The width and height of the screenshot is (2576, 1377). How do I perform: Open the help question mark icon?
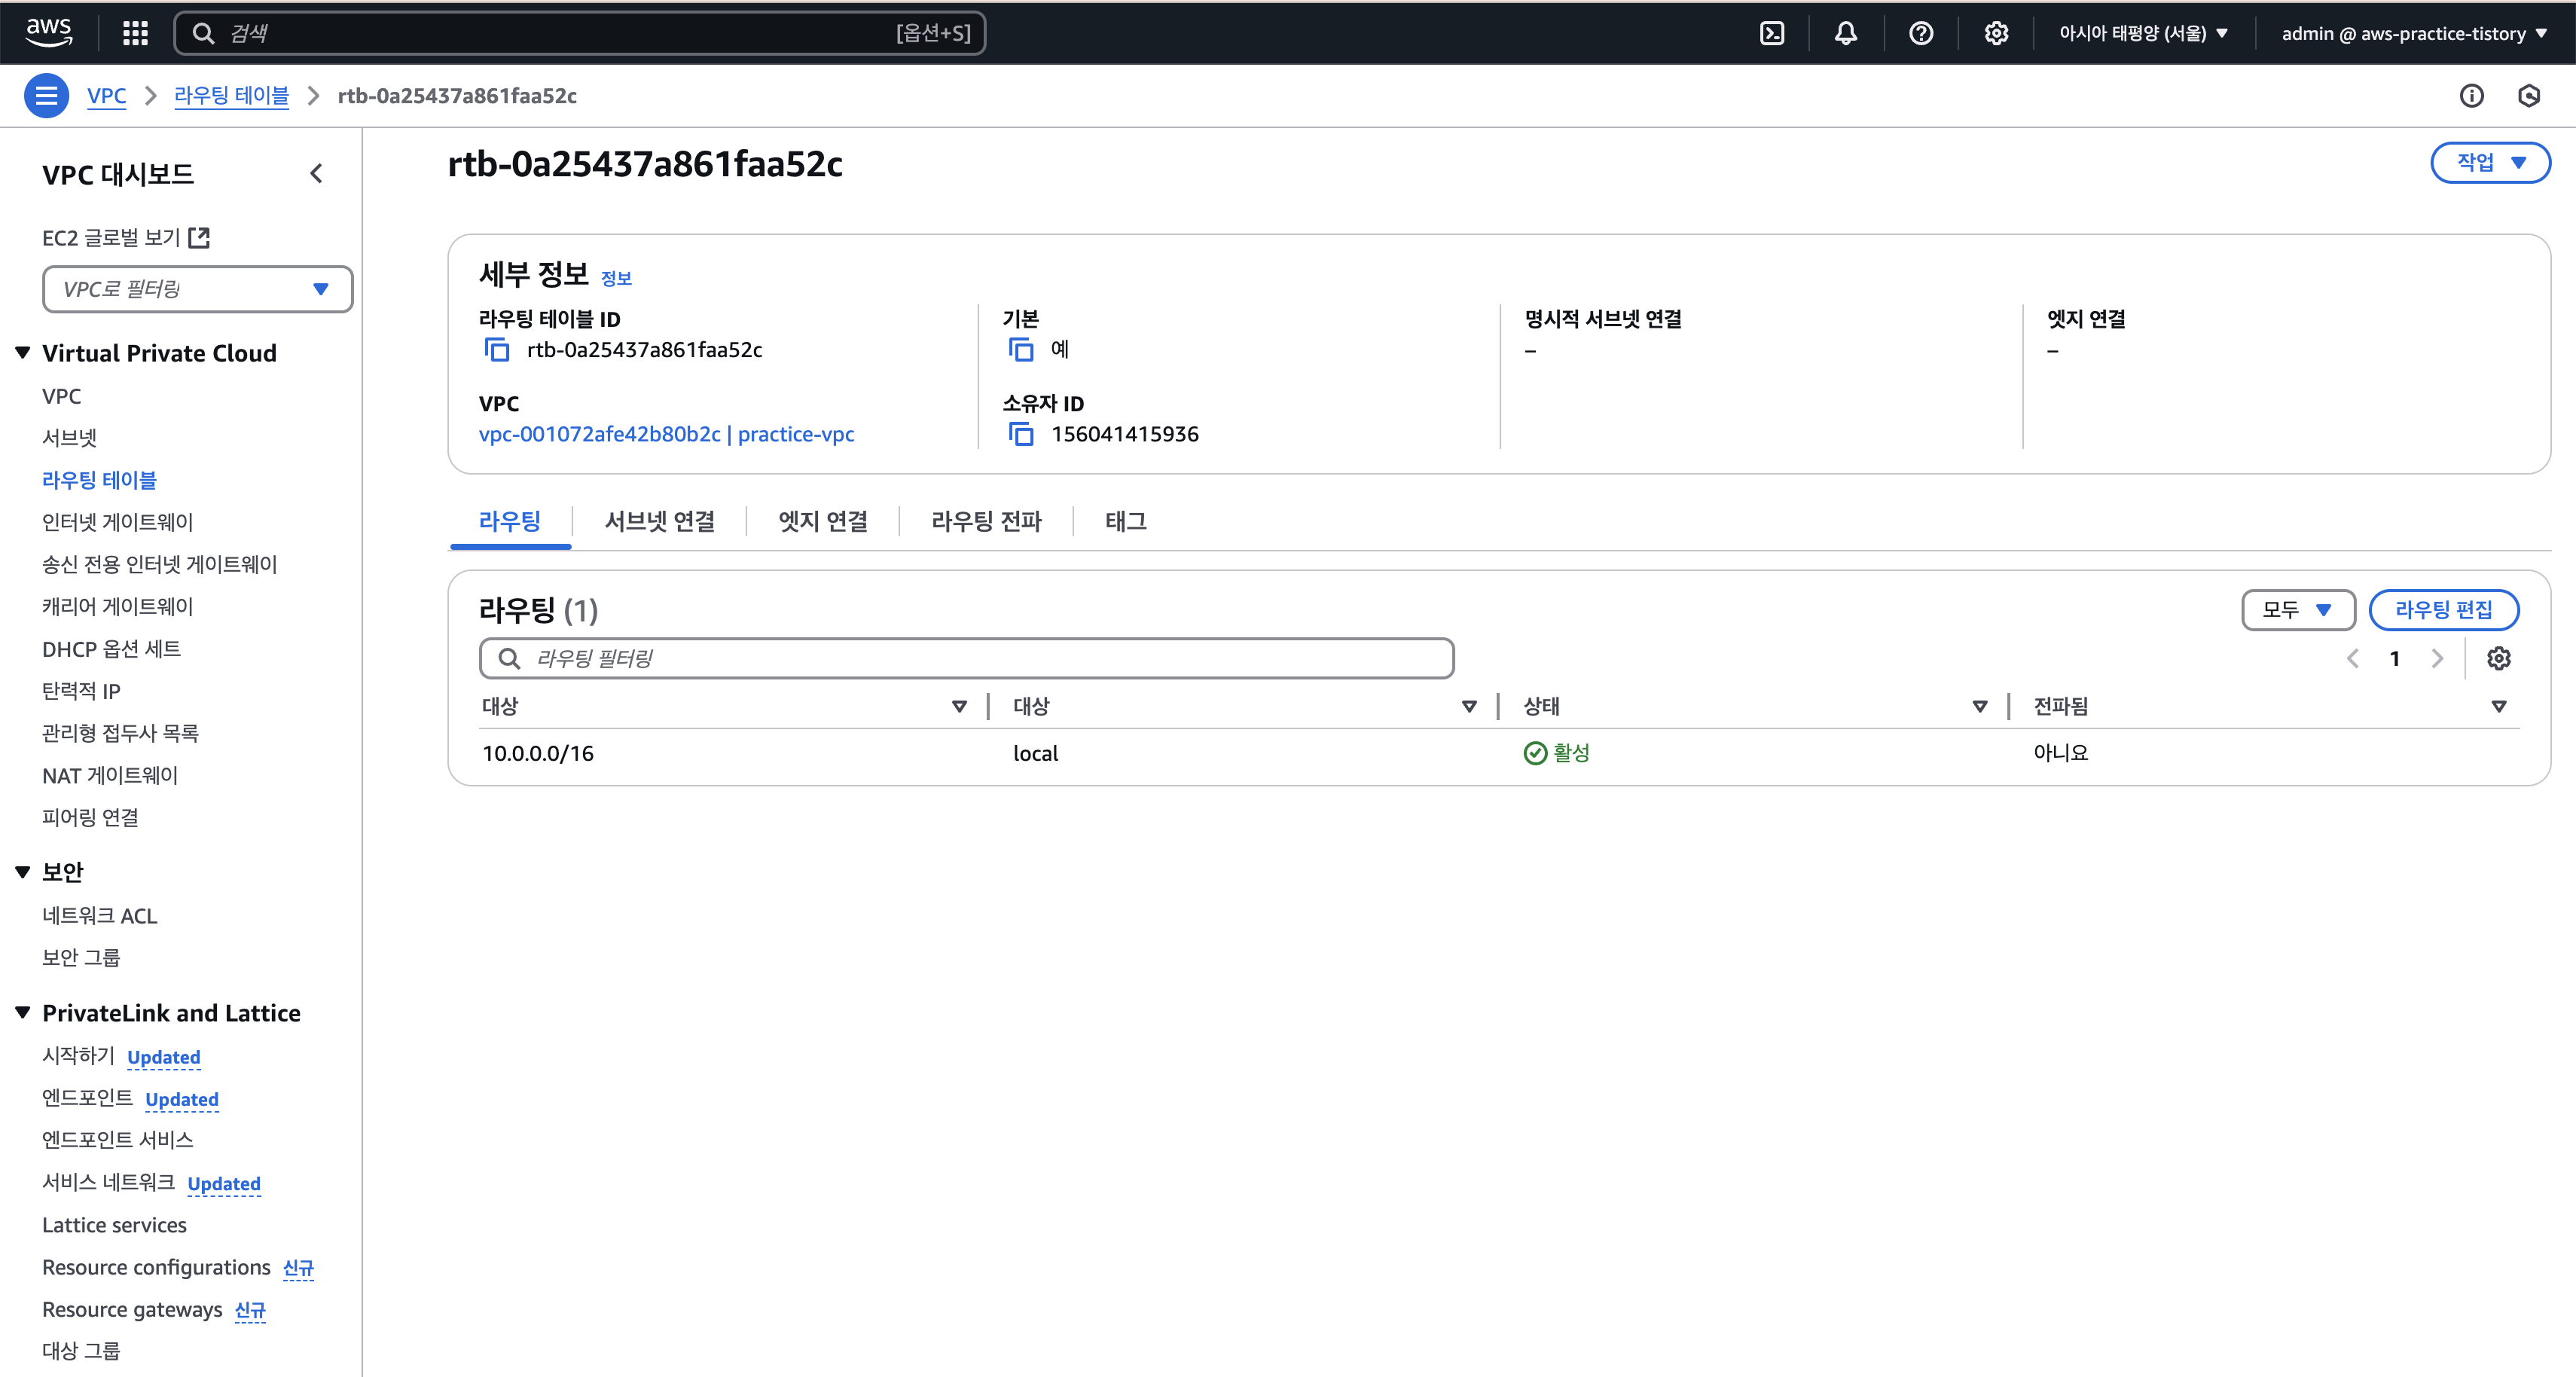pos(1920,33)
